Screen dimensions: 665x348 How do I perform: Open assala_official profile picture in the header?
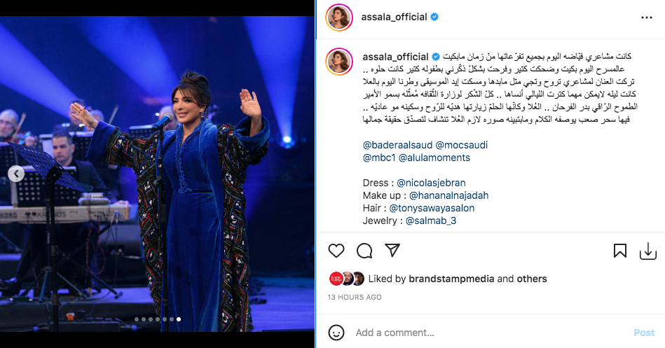(339, 18)
